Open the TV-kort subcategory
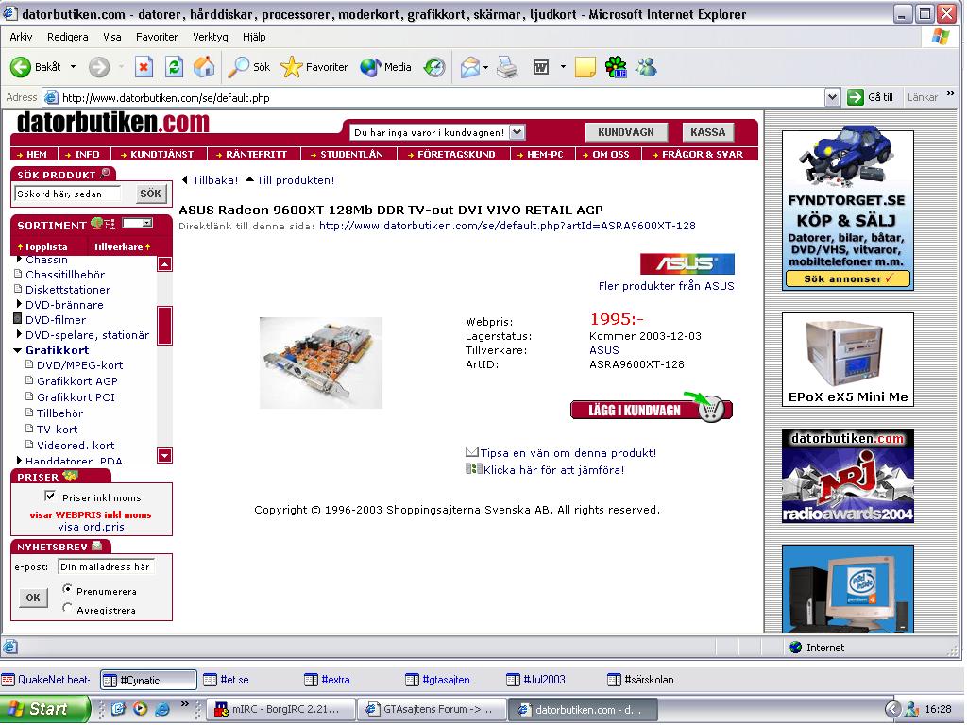 coord(58,430)
